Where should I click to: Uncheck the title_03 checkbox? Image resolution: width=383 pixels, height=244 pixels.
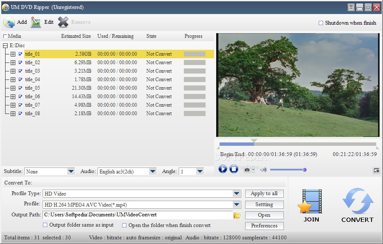[20, 71]
